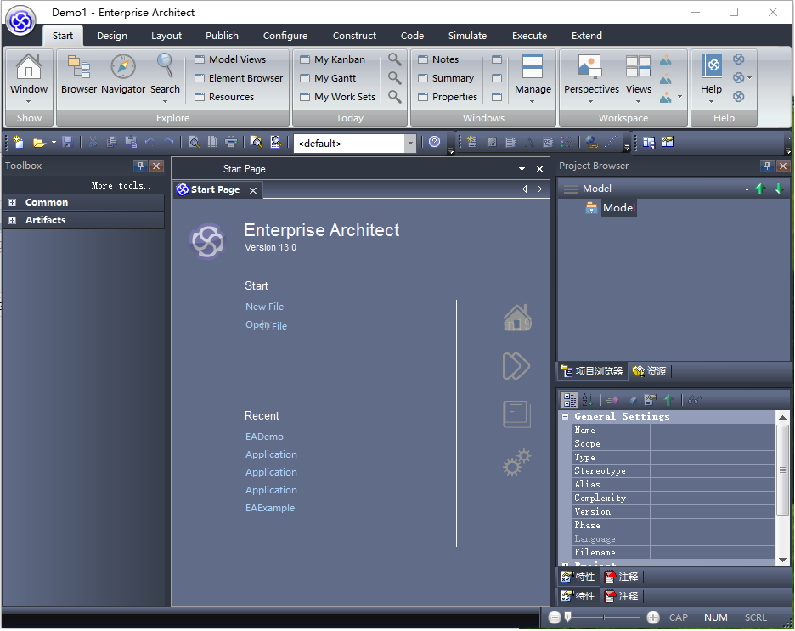
Task: Switch to the 资源 tab
Action: coord(650,371)
